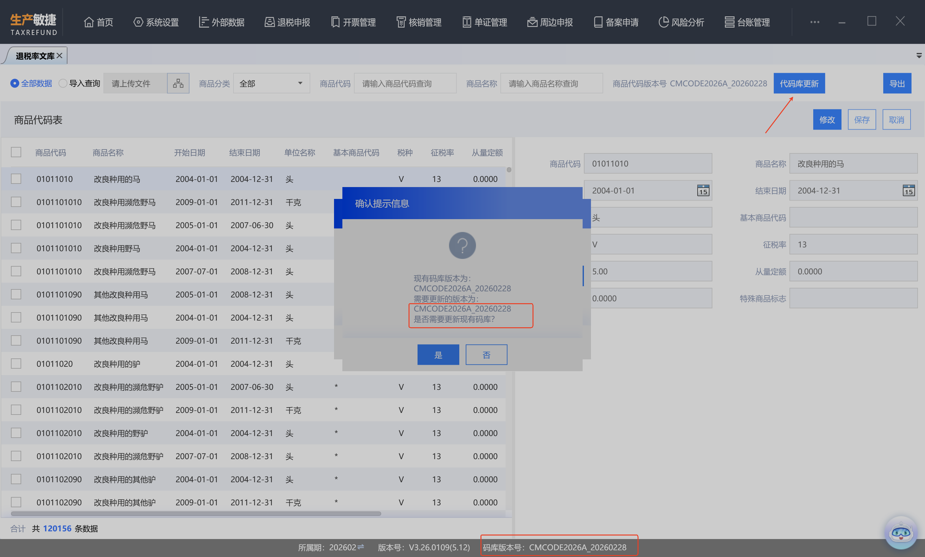Check the select-all checkbox in the table header
925x557 pixels.
[16, 152]
